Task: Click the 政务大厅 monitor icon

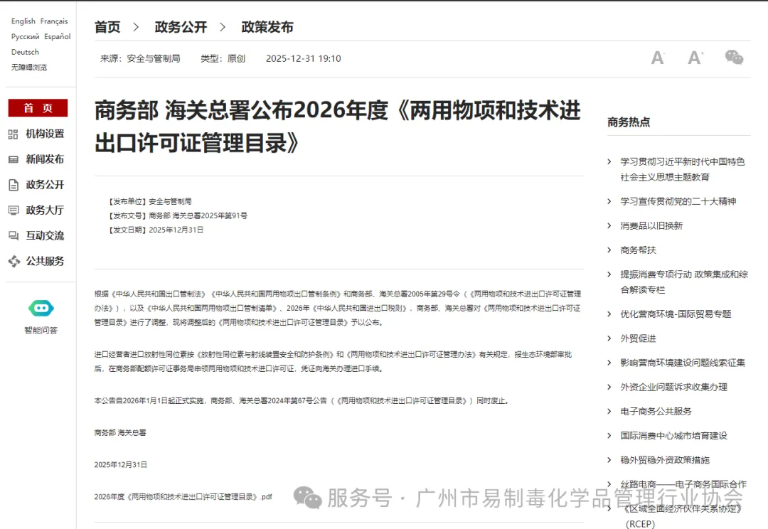Action: (14, 210)
